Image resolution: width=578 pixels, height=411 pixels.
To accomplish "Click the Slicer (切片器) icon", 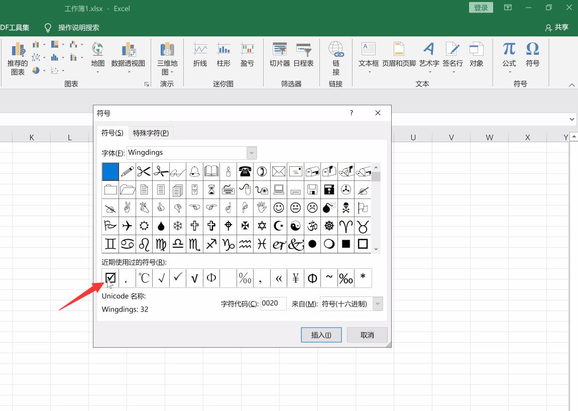I will [x=280, y=49].
